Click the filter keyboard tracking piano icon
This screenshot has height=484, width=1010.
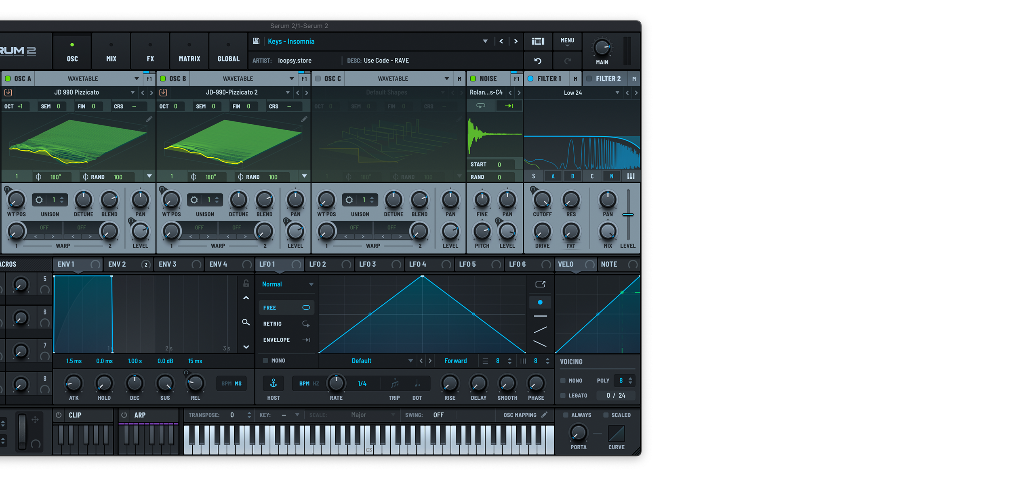pyautogui.click(x=631, y=176)
